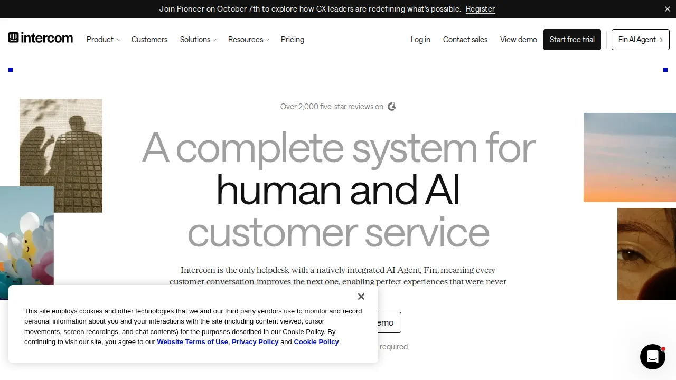Click View demo in the header
The width and height of the screenshot is (676, 380).
point(519,40)
